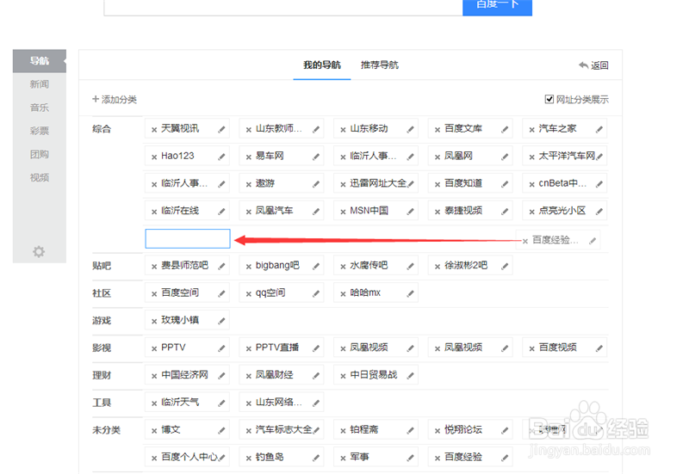
Task: Click the settings gear in the sidebar
Action: (x=39, y=252)
